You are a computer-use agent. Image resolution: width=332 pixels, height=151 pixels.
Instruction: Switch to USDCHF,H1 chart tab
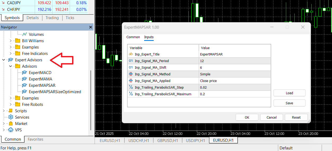pos(139,140)
